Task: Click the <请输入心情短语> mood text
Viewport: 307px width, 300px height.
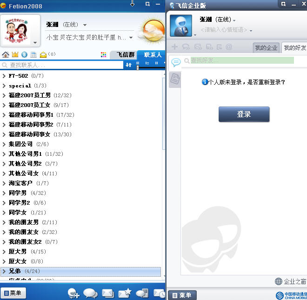Action: 224,30
